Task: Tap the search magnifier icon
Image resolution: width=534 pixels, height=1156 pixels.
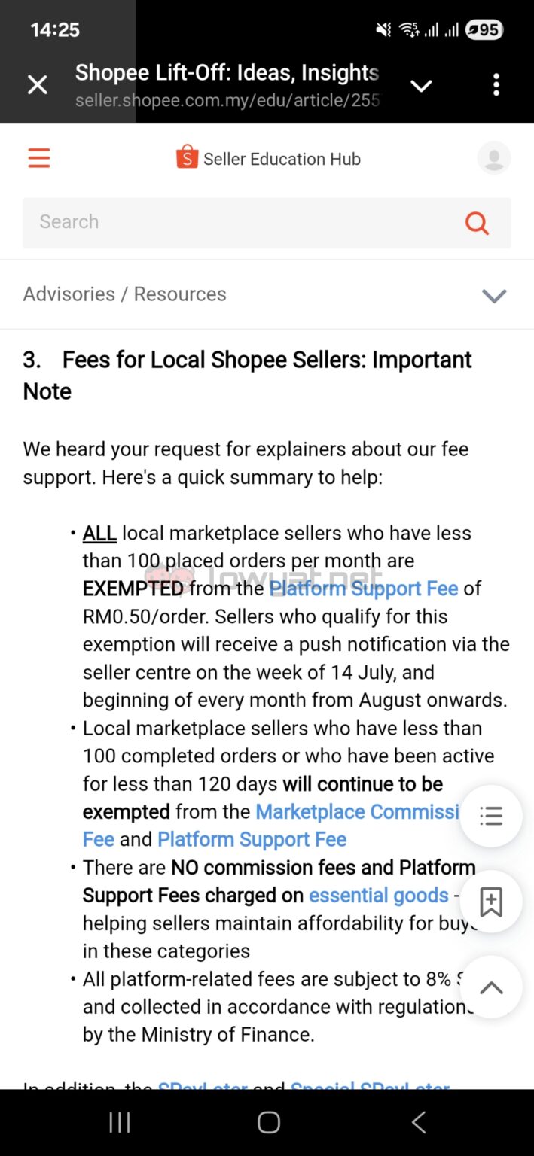Action: (x=477, y=223)
